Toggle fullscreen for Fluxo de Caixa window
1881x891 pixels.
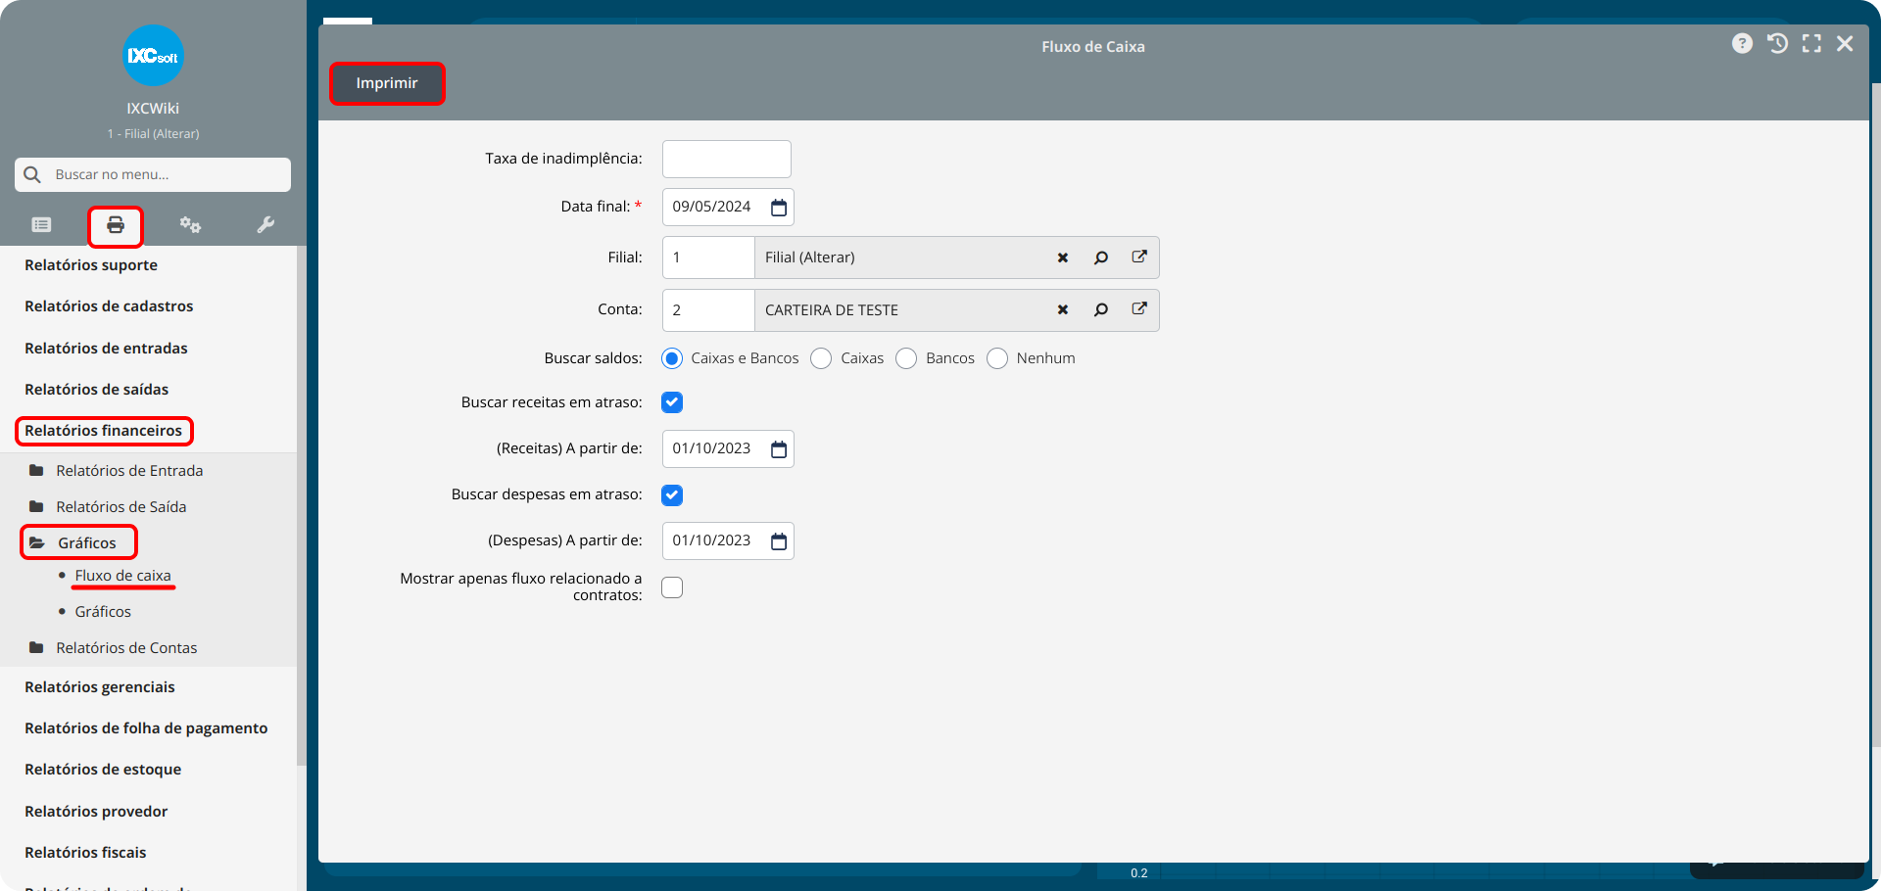tap(1811, 44)
